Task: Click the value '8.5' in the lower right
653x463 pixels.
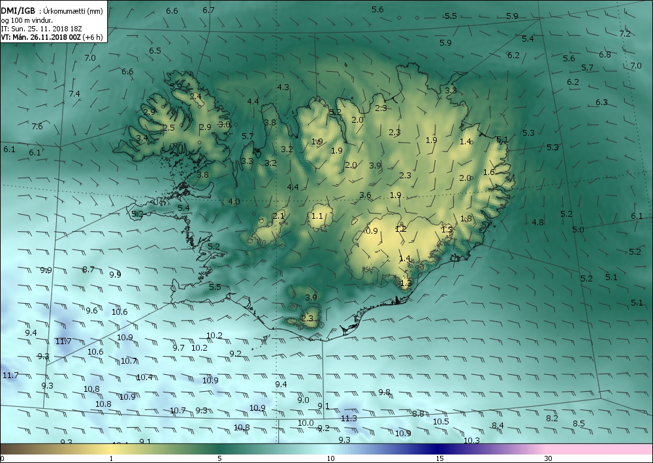Action: tap(579, 423)
